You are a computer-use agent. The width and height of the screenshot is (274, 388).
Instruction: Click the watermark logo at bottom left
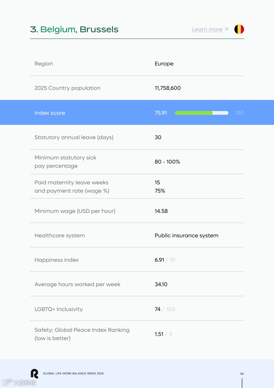19,382
